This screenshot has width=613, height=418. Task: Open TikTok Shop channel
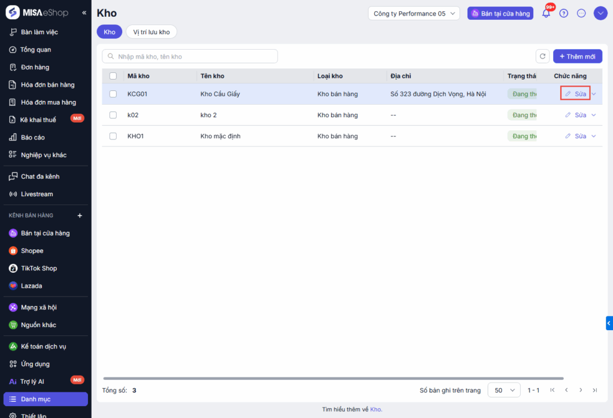(38, 269)
